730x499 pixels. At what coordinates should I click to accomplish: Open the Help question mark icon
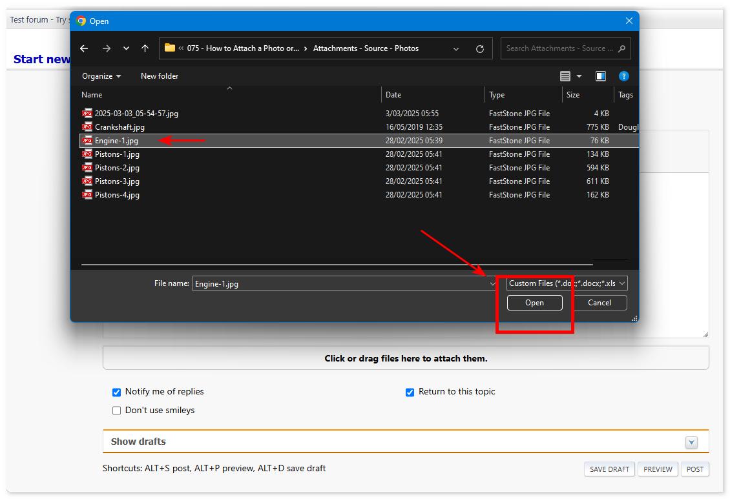coord(623,76)
